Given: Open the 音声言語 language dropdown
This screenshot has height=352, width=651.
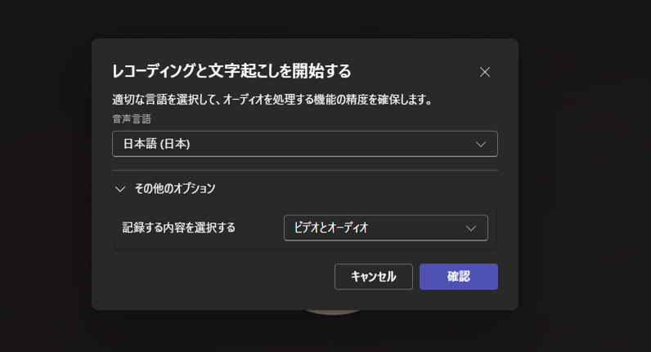Looking at the screenshot, I should (304, 144).
